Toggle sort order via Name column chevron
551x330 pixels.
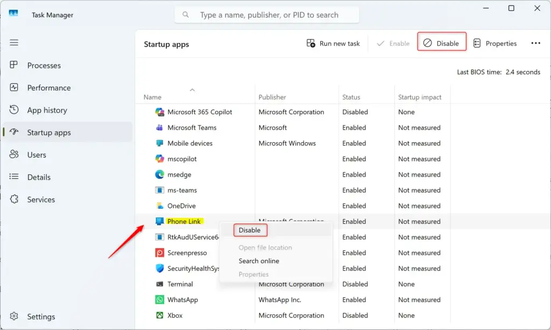point(192,90)
